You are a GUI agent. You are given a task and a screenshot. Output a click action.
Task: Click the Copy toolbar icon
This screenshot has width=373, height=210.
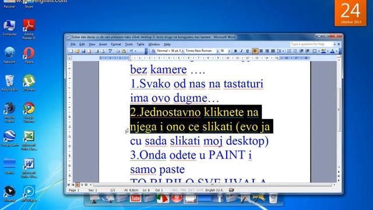pyautogui.click(x=118, y=51)
